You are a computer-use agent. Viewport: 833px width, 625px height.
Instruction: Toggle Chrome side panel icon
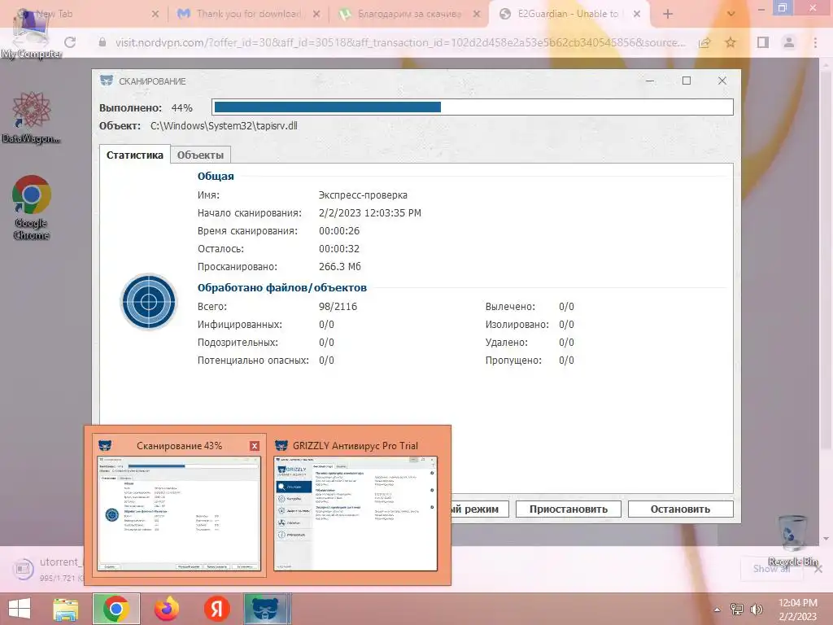[x=763, y=42]
